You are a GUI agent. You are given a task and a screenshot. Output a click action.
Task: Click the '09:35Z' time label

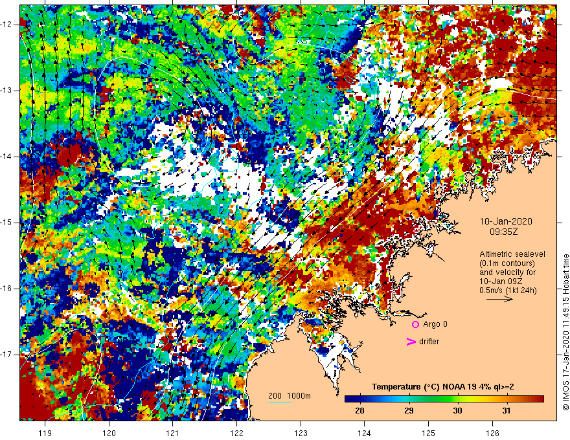[x=503, y=231]
